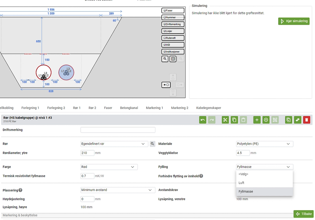Edit Termisk resistivitet fyllmasse field
Image resolution: width=315 pixels, height=220 pixels.
(x=87, y=176)
